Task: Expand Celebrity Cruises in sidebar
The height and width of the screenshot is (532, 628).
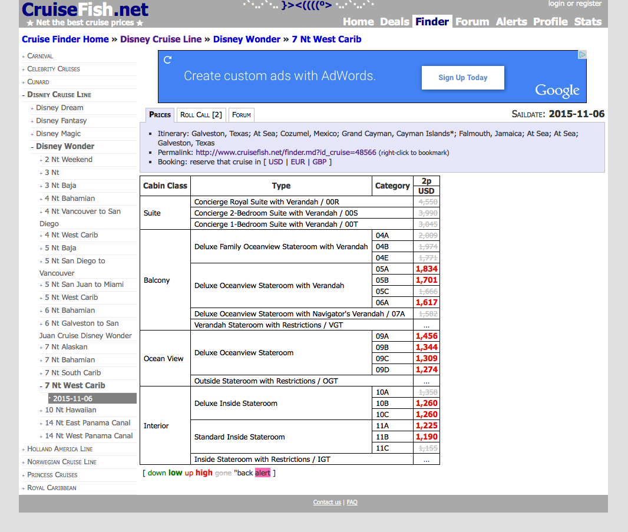Action: click(53, 69)
